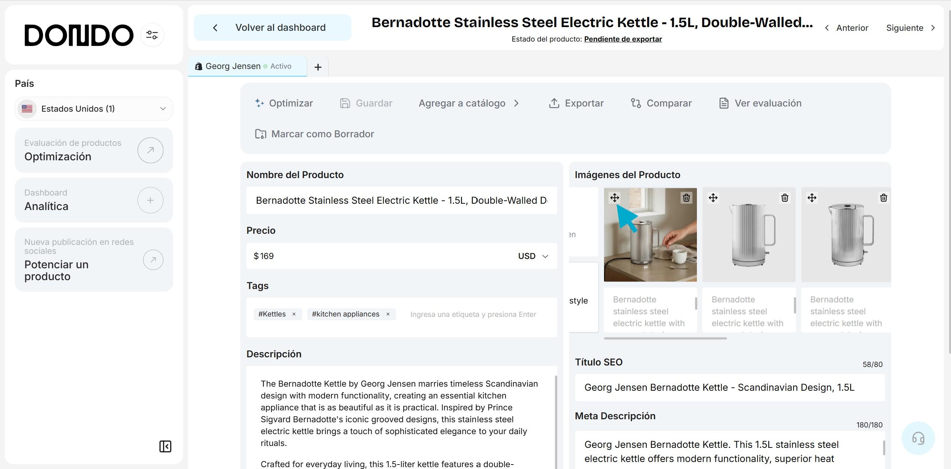Image resolution: width=951 pixels, height=469 pixels.
Task: Open the Pendiente de exportar status link
Action: click(623, 39)
